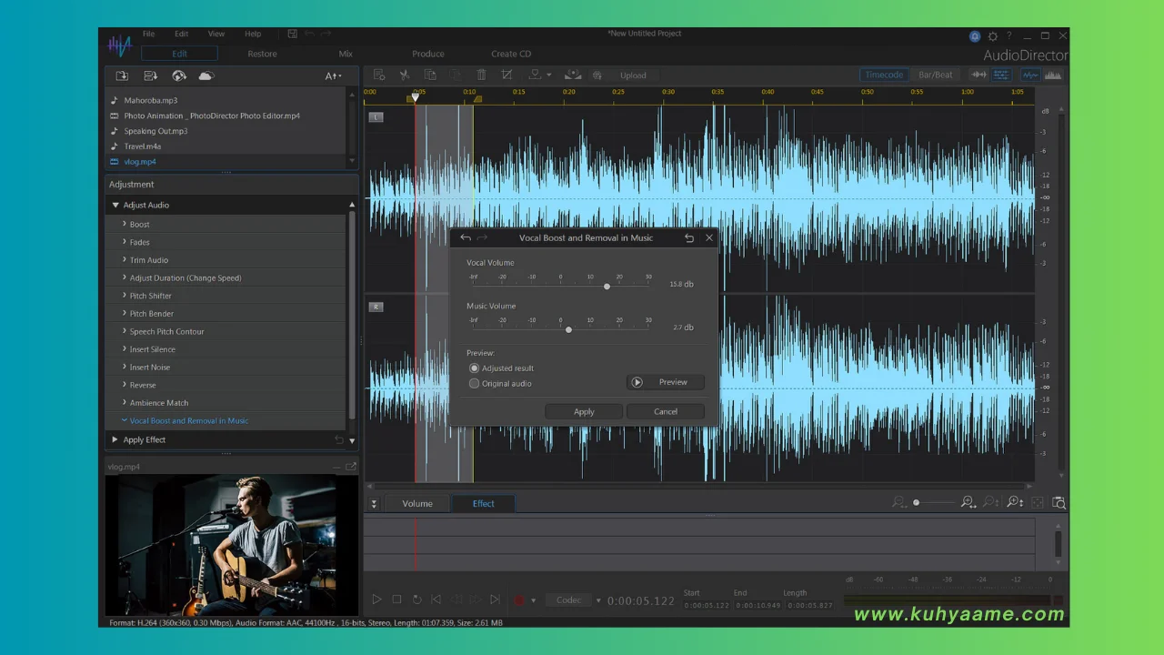Expand the Insert Silence adjustment
This screenshot has height=655, width=1164.
point(124,349)
